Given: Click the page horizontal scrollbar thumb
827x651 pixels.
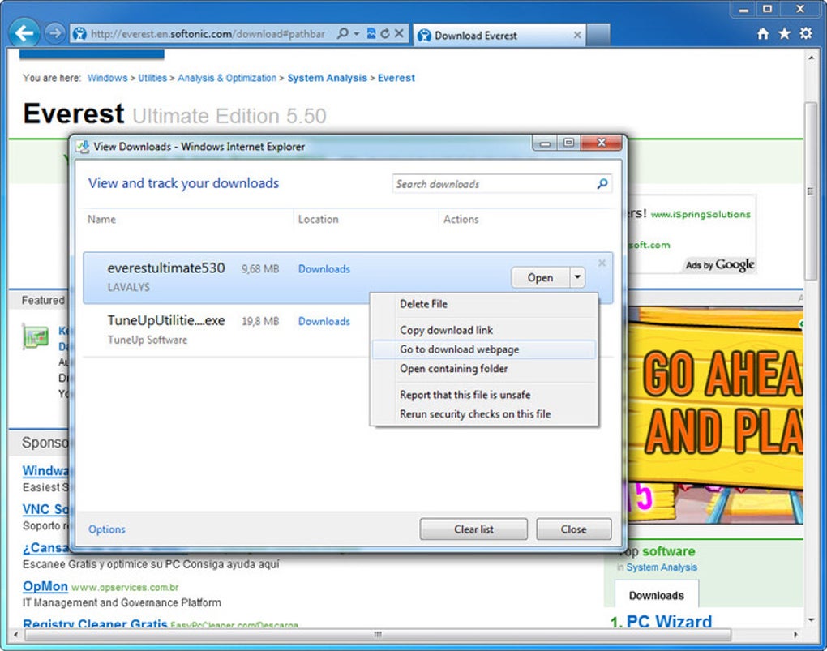Looking at the screenshot, I should (378, 634).
